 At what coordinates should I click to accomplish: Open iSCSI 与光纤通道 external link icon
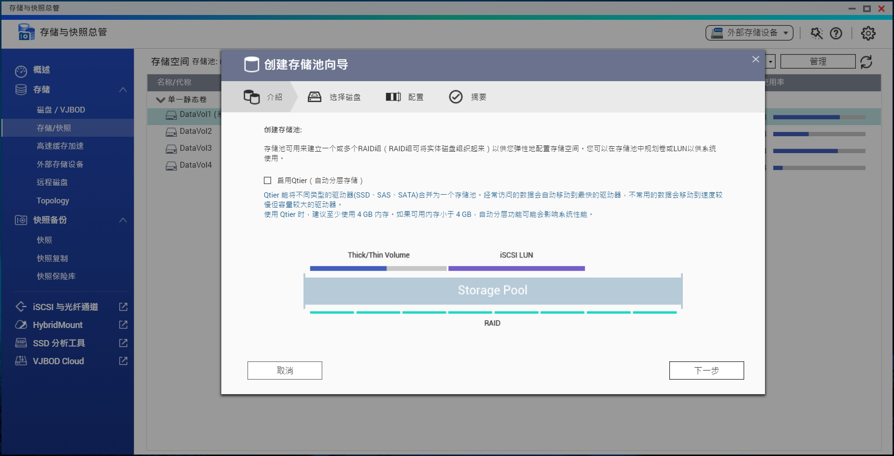click(123, 307)
